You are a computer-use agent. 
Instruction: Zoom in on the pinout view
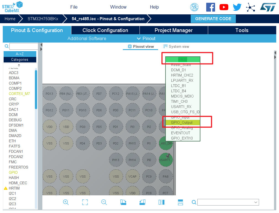tap(66, 202)
